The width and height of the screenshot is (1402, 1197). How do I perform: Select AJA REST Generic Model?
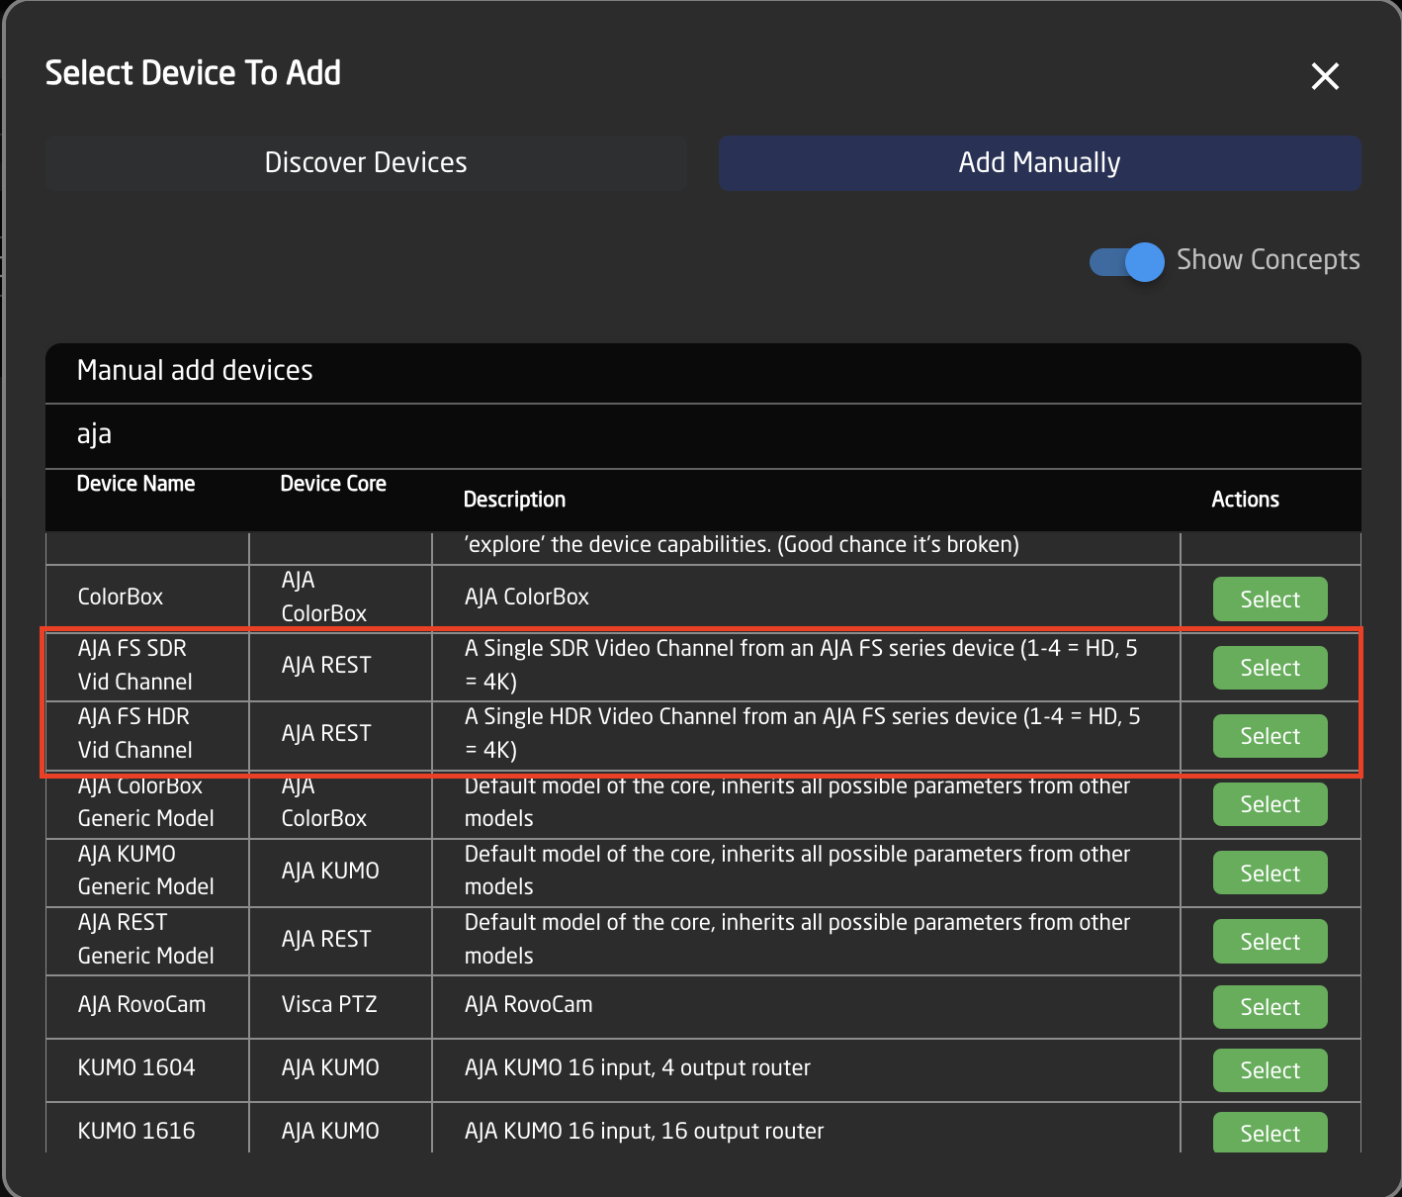[x=1270, y=942]
